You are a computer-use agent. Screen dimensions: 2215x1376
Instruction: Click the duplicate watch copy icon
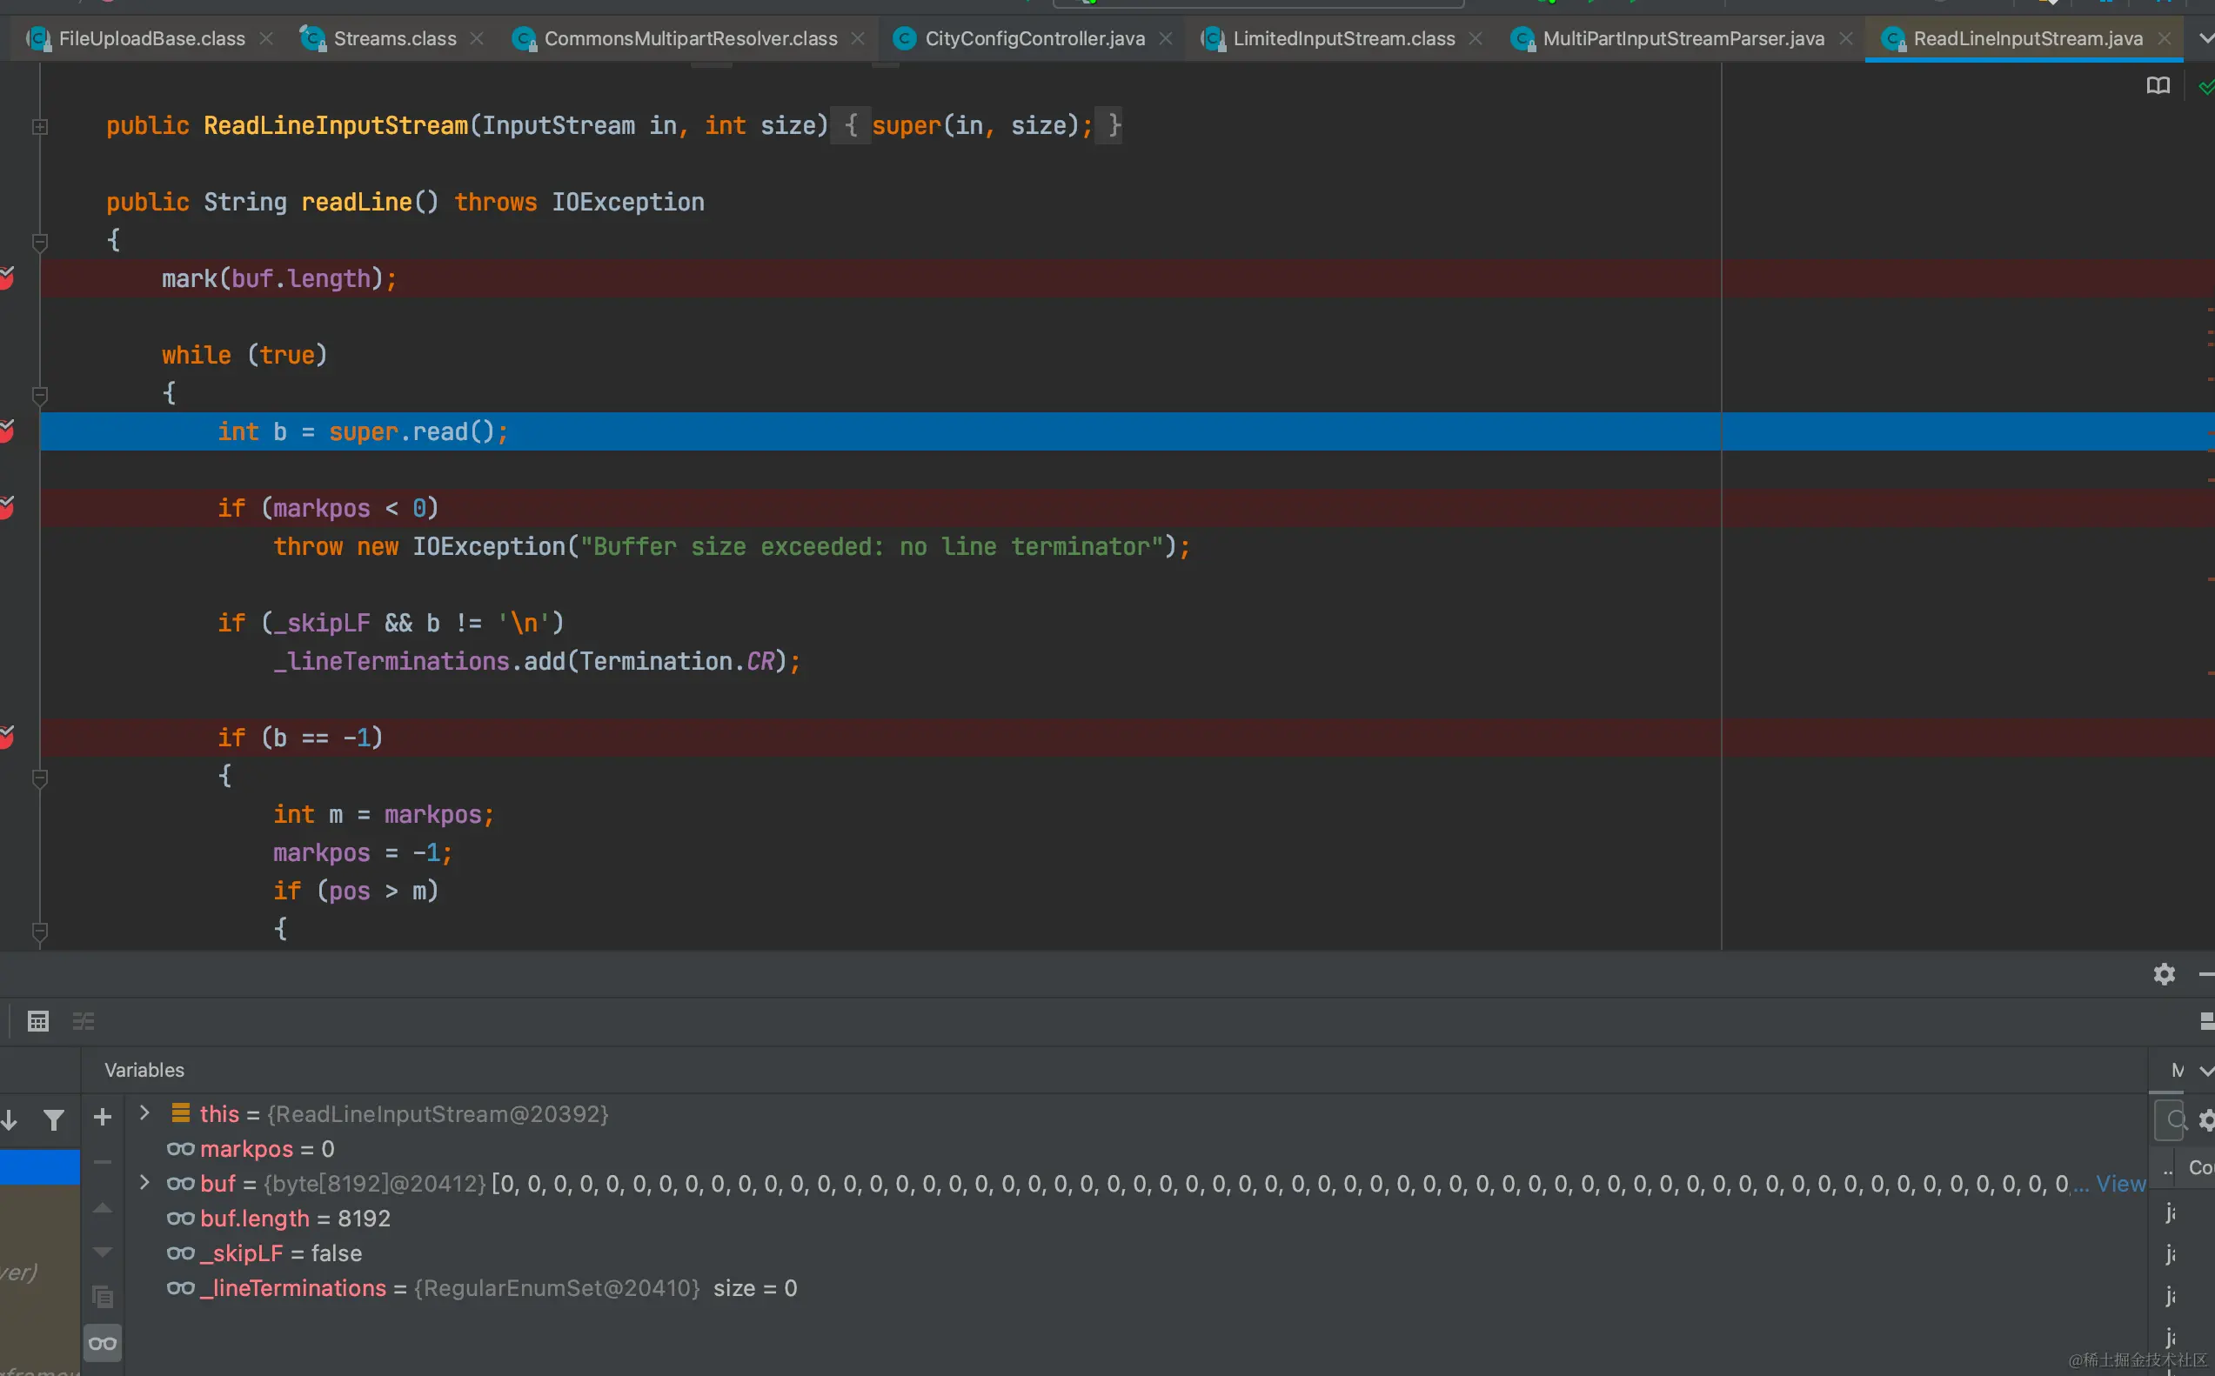point(103,1296)
